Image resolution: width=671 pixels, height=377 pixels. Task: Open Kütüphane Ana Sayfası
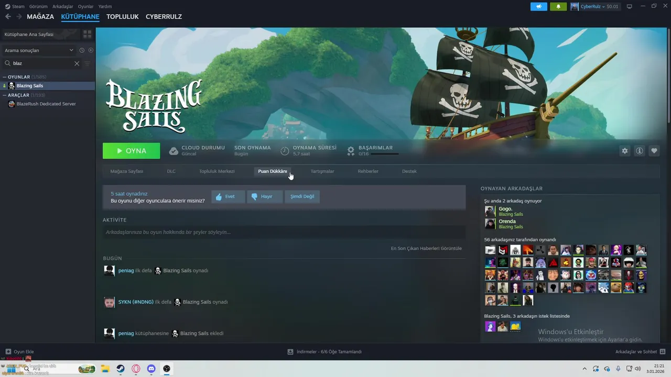[x=41, y=34]
